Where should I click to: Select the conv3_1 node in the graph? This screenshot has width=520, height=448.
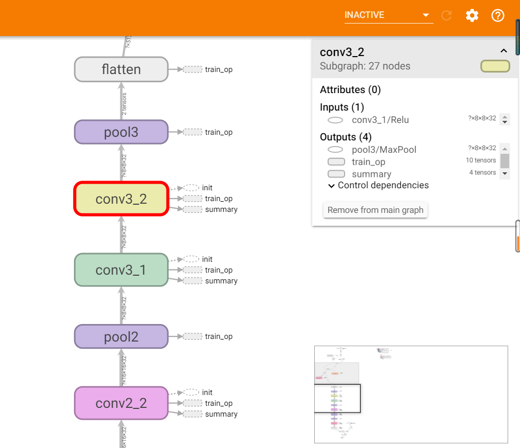pyautogui.click(x=121, y=270)
